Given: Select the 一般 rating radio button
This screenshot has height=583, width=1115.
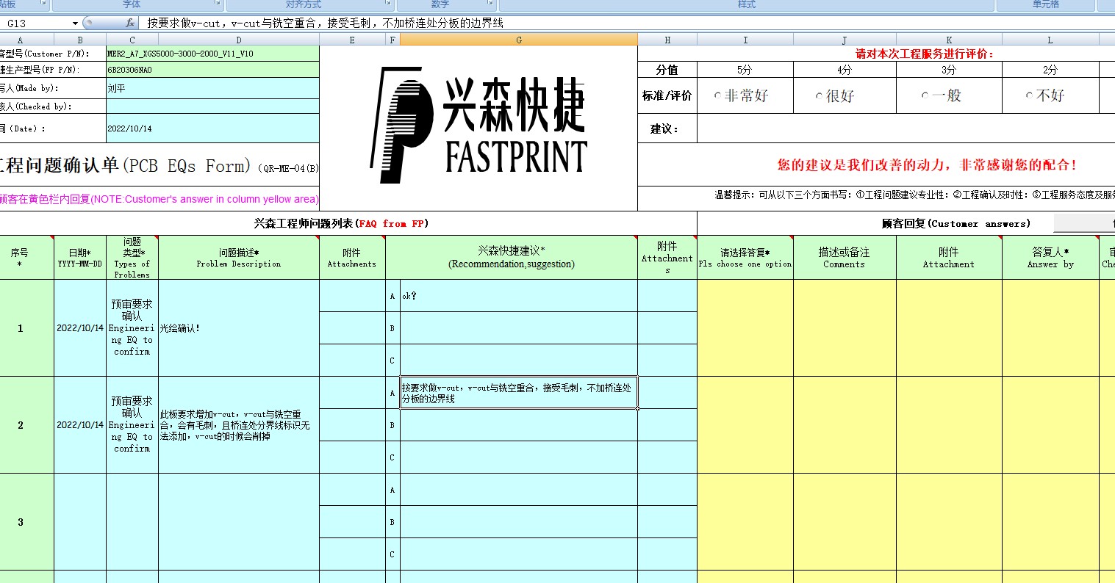Looking at the screenshot, I should [x=925, y=96].
